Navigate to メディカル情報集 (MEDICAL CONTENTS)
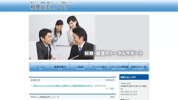The height and width of the screenshot is (100, 178). pos(119,67)
